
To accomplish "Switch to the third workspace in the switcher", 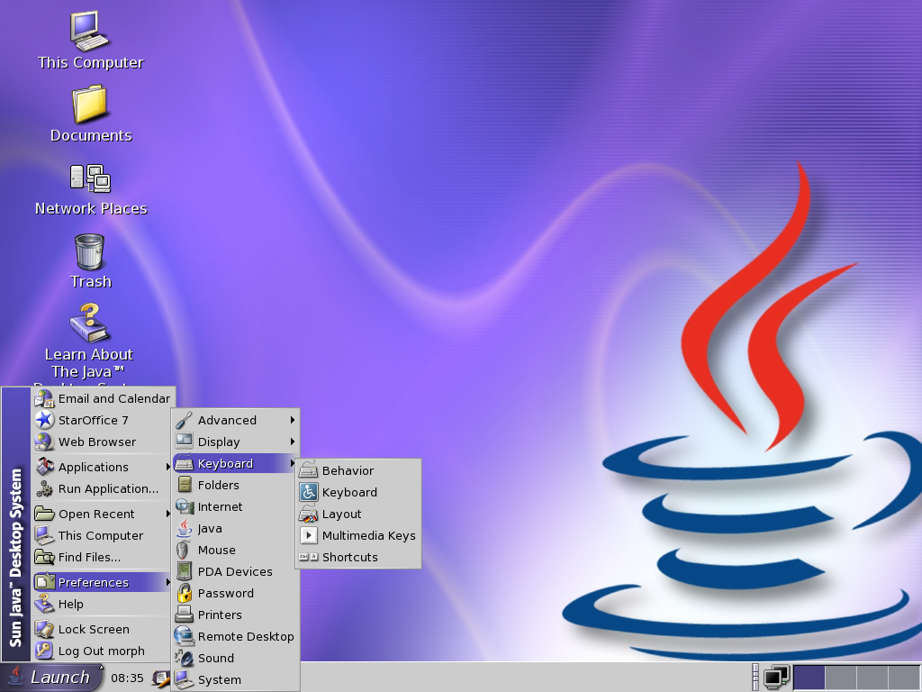I will point(872,678).
